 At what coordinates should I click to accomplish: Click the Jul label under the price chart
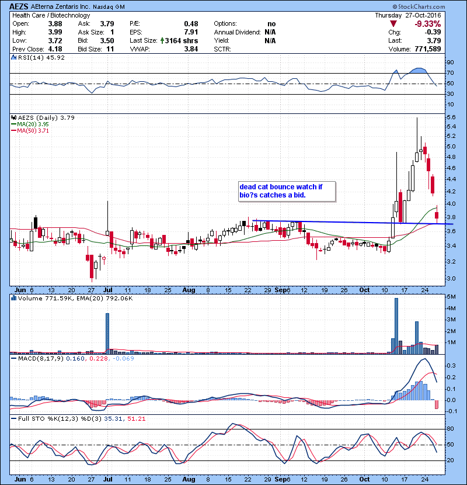click(x=108, y=290)
